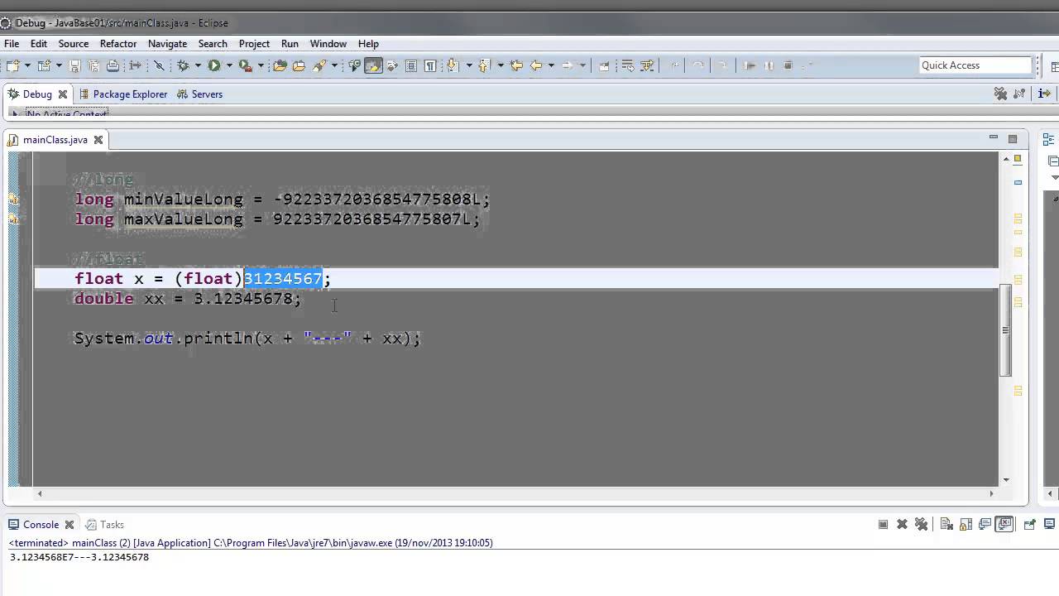Screen dimensions: 1059x596
Task: Open the Navigate menu
Action: point(167,44)
